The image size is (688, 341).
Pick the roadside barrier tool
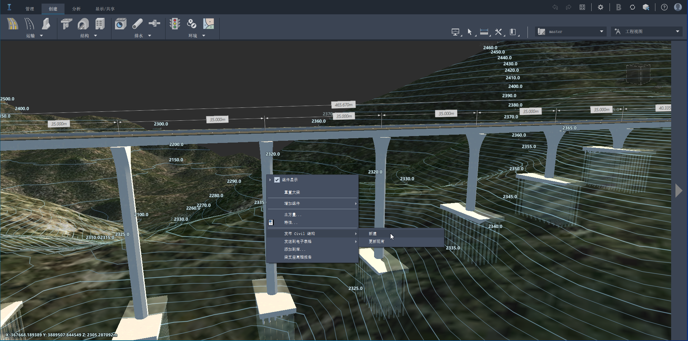(x=46, y=24)
